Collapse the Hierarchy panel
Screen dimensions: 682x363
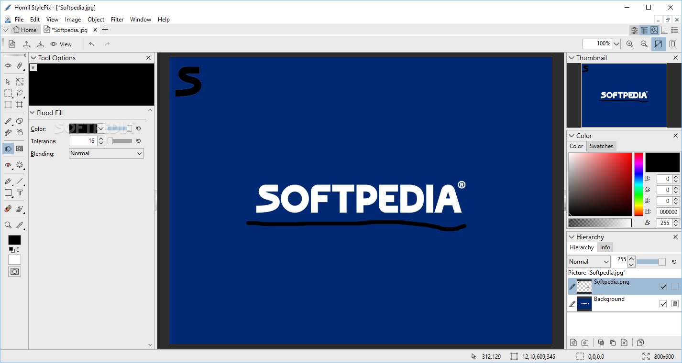coord(571,237)
